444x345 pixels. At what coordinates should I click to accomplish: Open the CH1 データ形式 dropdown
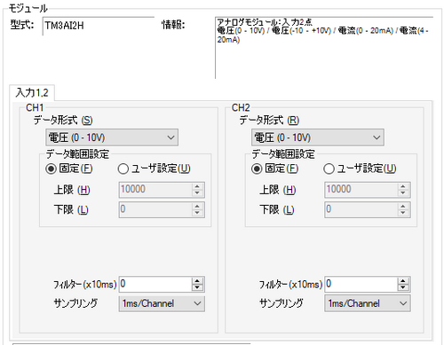112,137
